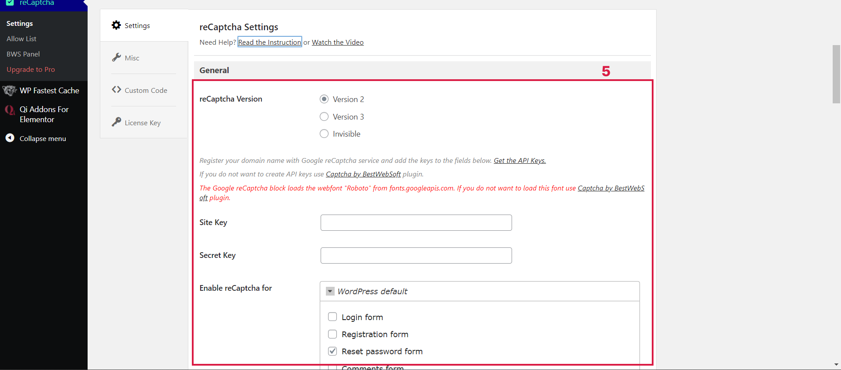841x370 pixels.
Task: Select the Version 2 radio button
Action: (x=324, y=99)
